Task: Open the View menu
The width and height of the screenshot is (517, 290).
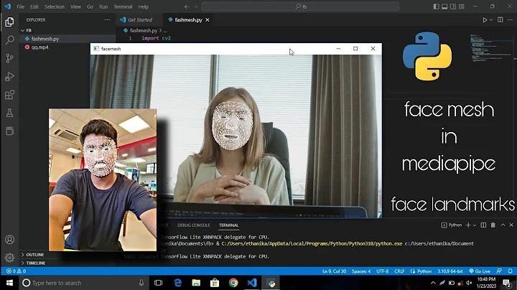Action: pyautogui.click(x=75, y=6)
